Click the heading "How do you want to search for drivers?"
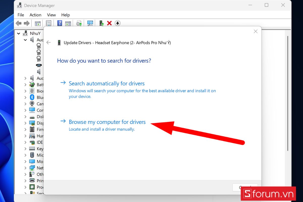 coord(104,61)
